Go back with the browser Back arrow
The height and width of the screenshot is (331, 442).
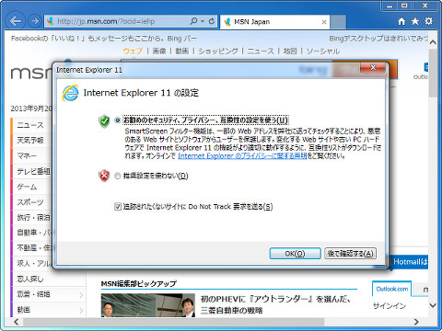pos(15,21)
